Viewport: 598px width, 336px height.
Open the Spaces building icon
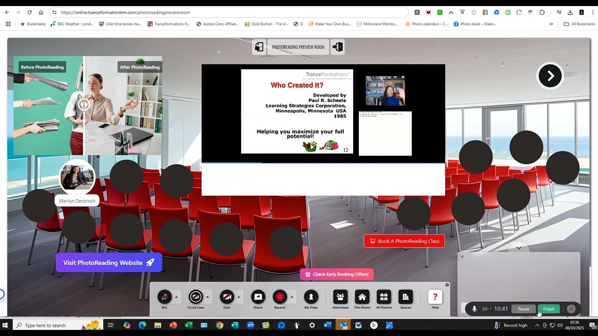pyautogui.click(x=406, y=297)
